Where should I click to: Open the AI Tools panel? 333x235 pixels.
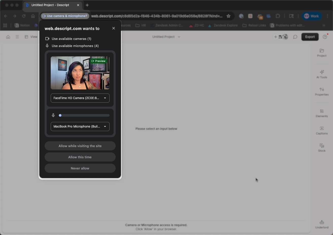click(322, 74)
